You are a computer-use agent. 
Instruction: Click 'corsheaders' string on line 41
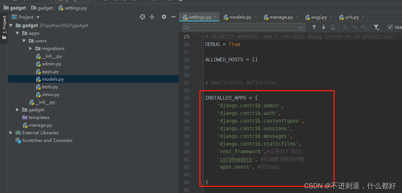[235, 159]
